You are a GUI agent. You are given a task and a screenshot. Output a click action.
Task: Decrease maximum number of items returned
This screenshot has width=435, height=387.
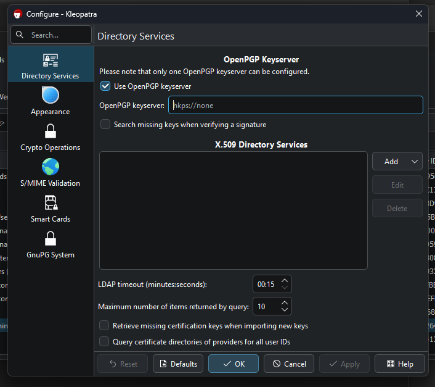click(x=285, y=309)
